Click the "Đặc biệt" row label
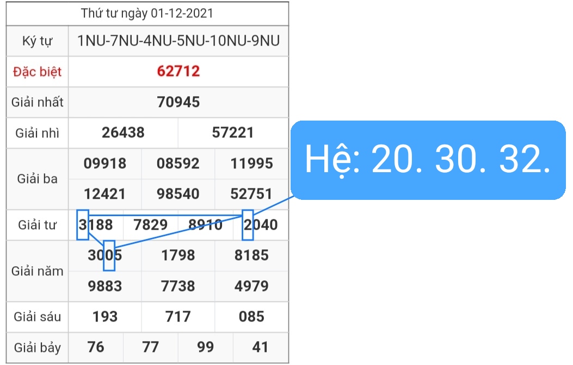Screen dimensions: 573x365 (x=38, y=72)
